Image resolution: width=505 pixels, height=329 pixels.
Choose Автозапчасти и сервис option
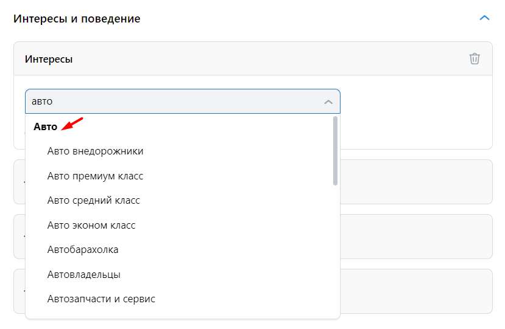pyautogui.click(x=101, y=299)
